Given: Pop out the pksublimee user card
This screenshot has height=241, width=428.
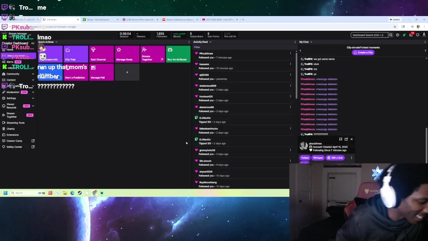Looking at the screenshot, I should [346, 139].
